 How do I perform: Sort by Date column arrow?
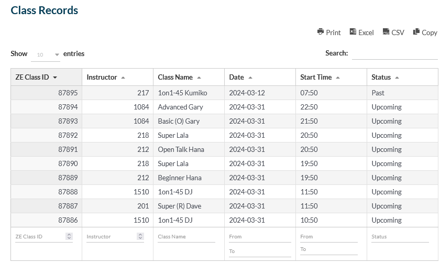250,78
